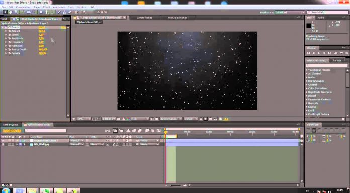Click the Motion Blur enable button
350x193 pixels.
tap(139, 131)
